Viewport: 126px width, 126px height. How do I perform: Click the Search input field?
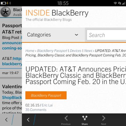click(106, 35)
